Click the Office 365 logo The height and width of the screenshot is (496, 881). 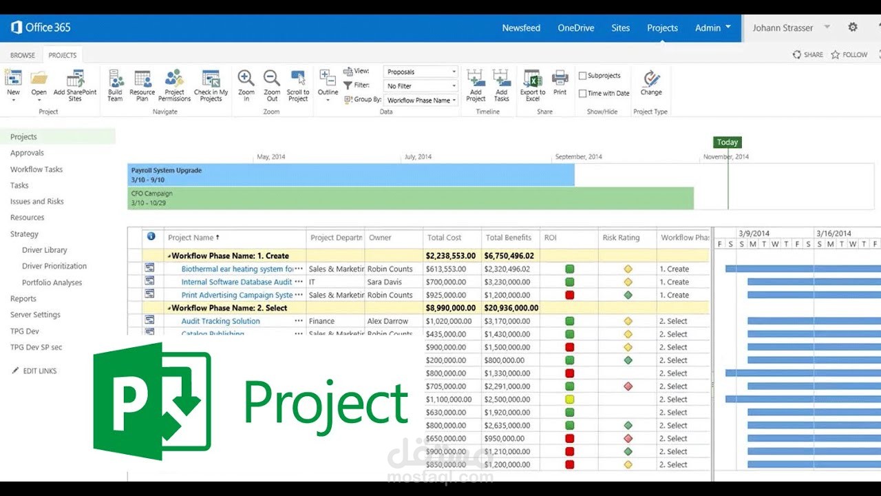(41, 28)
